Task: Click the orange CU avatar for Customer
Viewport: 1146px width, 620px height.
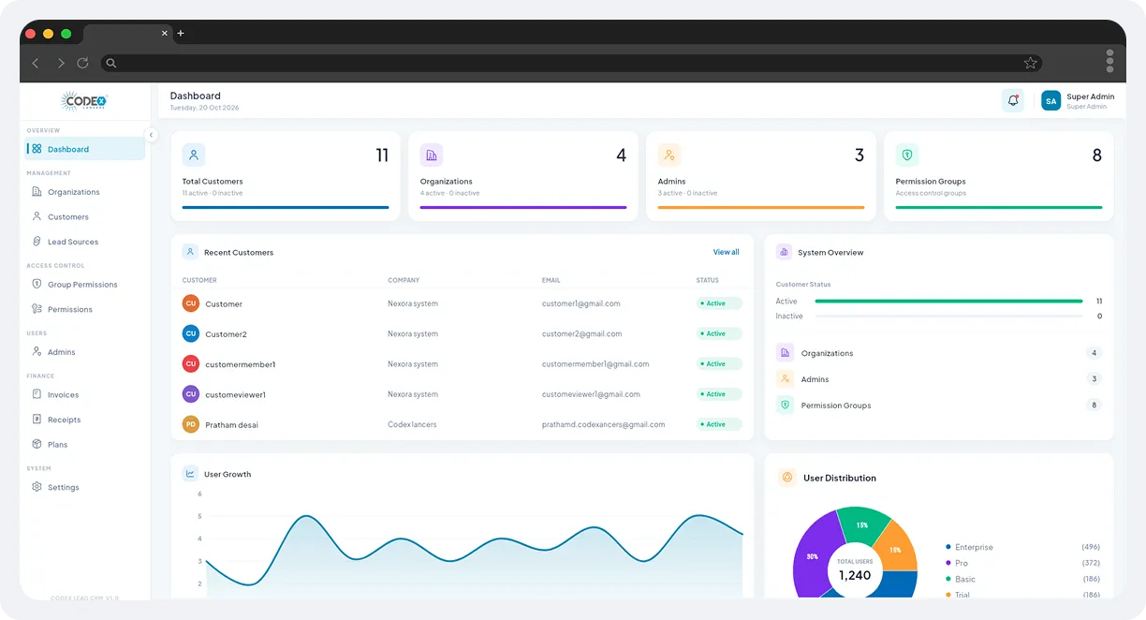Action: point(191,303)
